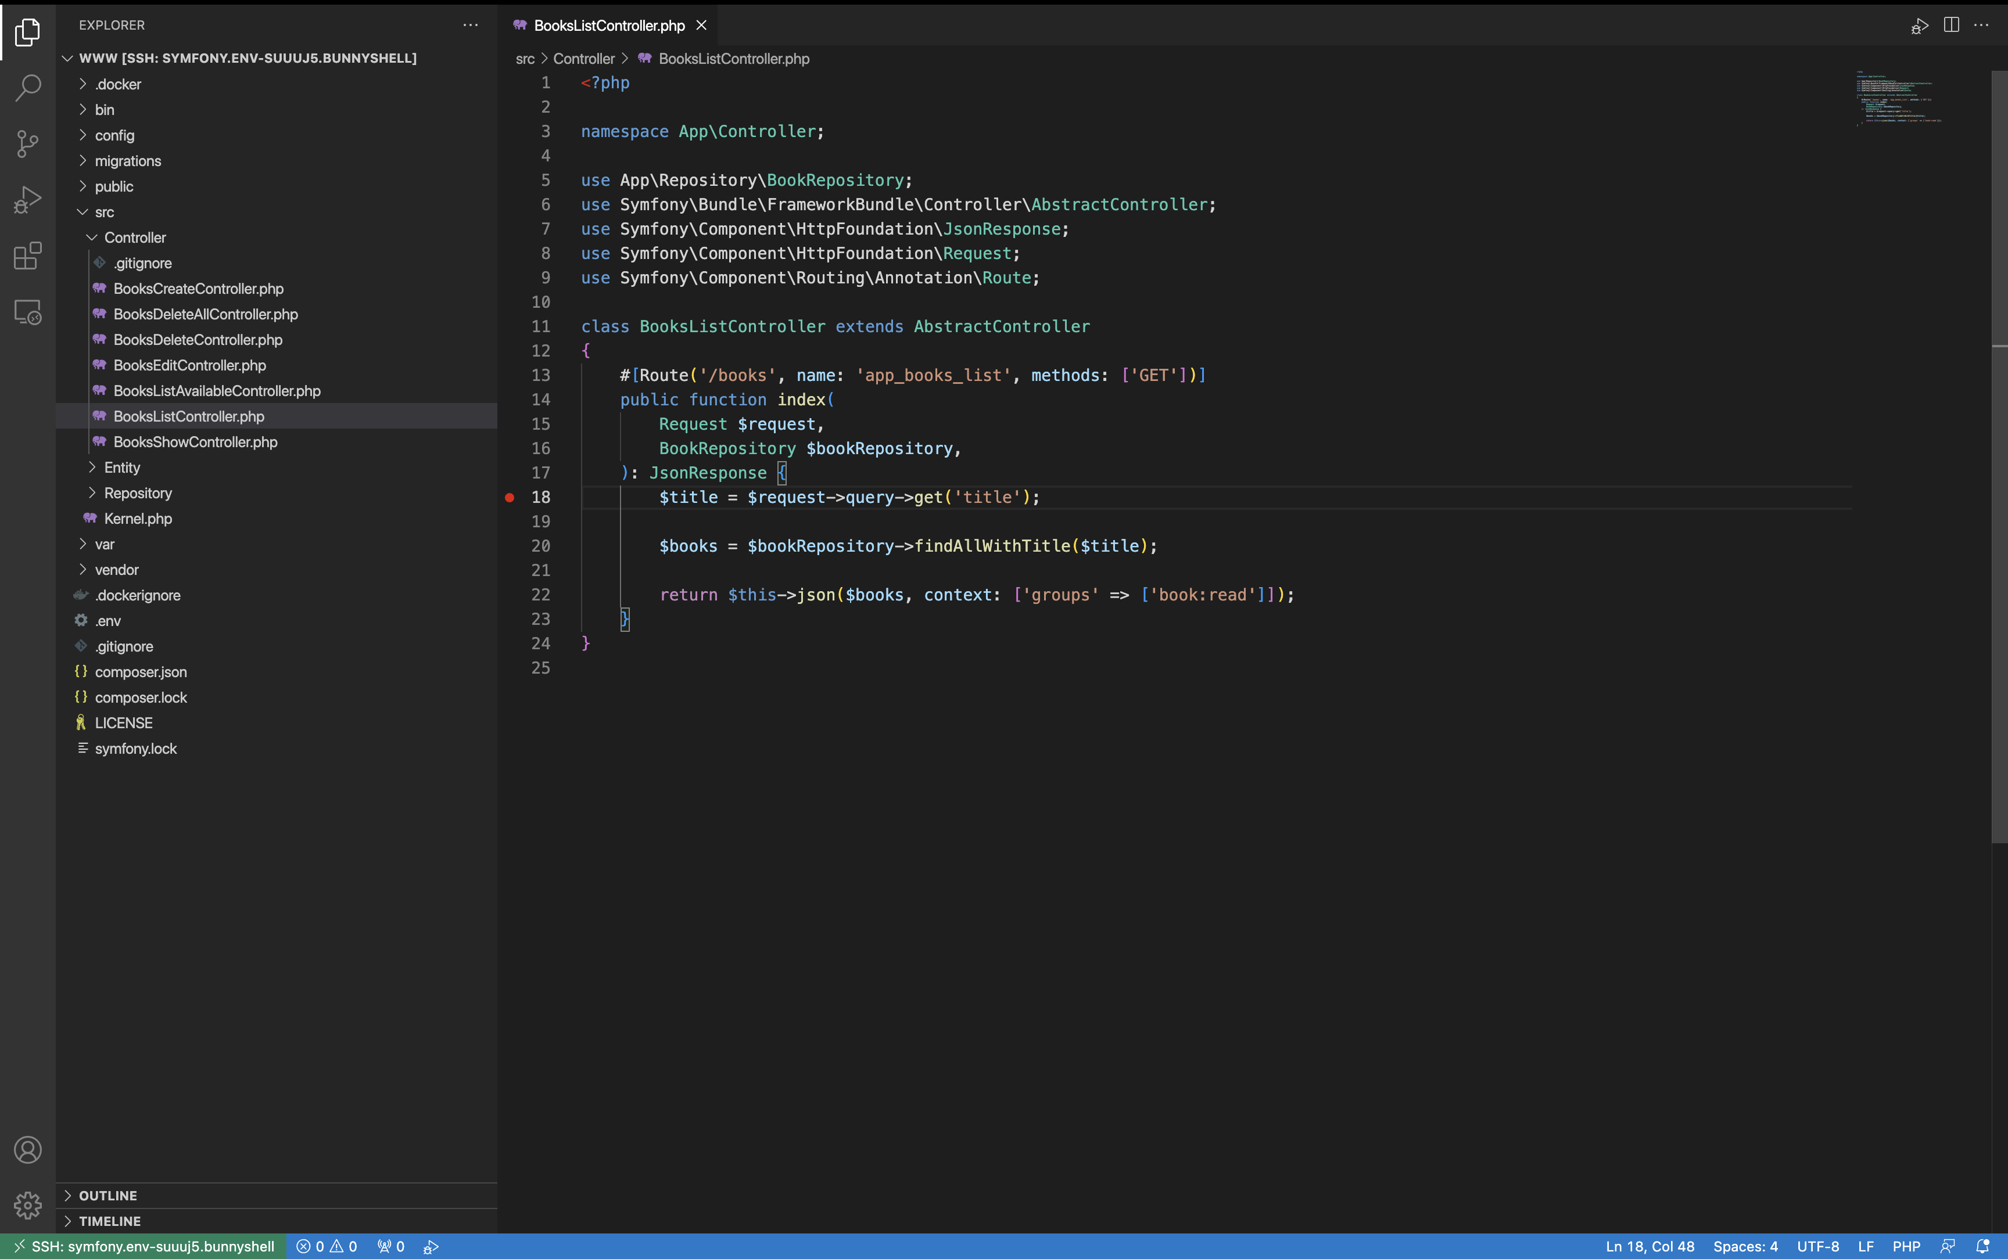
Task: Click the Controller breadcrumb item
Action: coord(584,58)
